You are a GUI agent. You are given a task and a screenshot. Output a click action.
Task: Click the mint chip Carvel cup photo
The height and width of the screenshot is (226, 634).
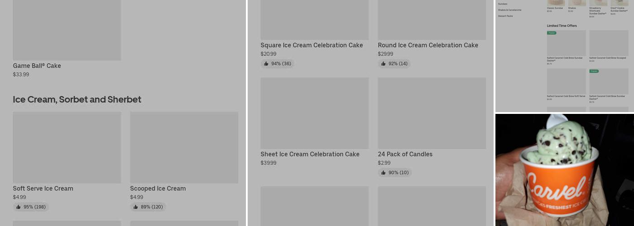(564, 170)
